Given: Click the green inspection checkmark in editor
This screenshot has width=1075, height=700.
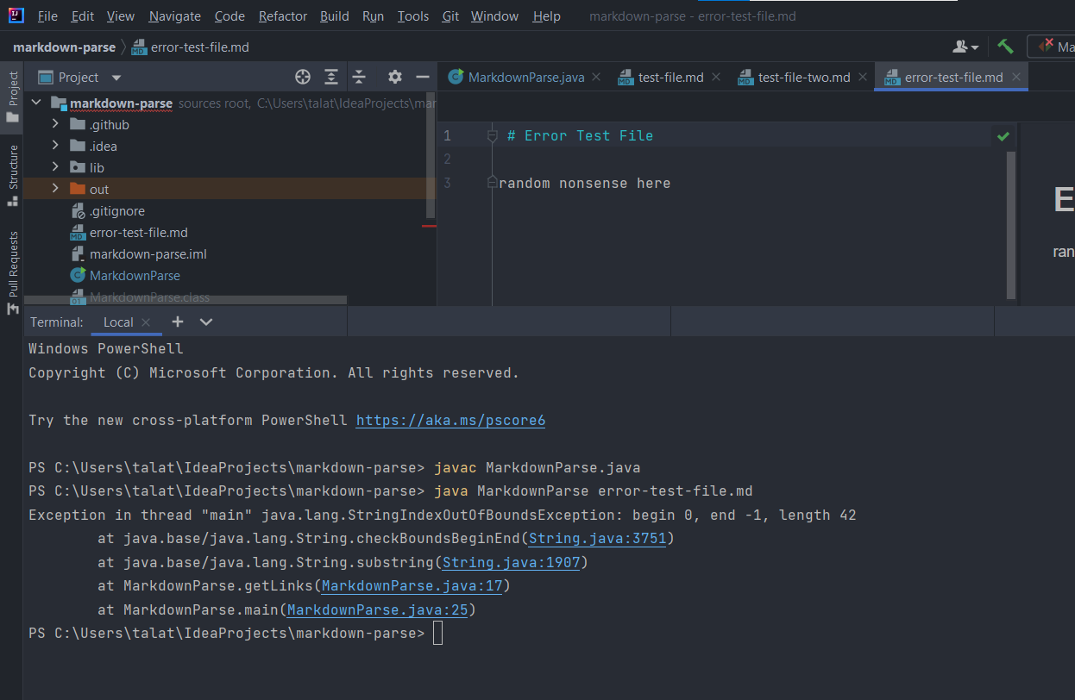Looking at the screenshot, I should [x=1003, y=136].
